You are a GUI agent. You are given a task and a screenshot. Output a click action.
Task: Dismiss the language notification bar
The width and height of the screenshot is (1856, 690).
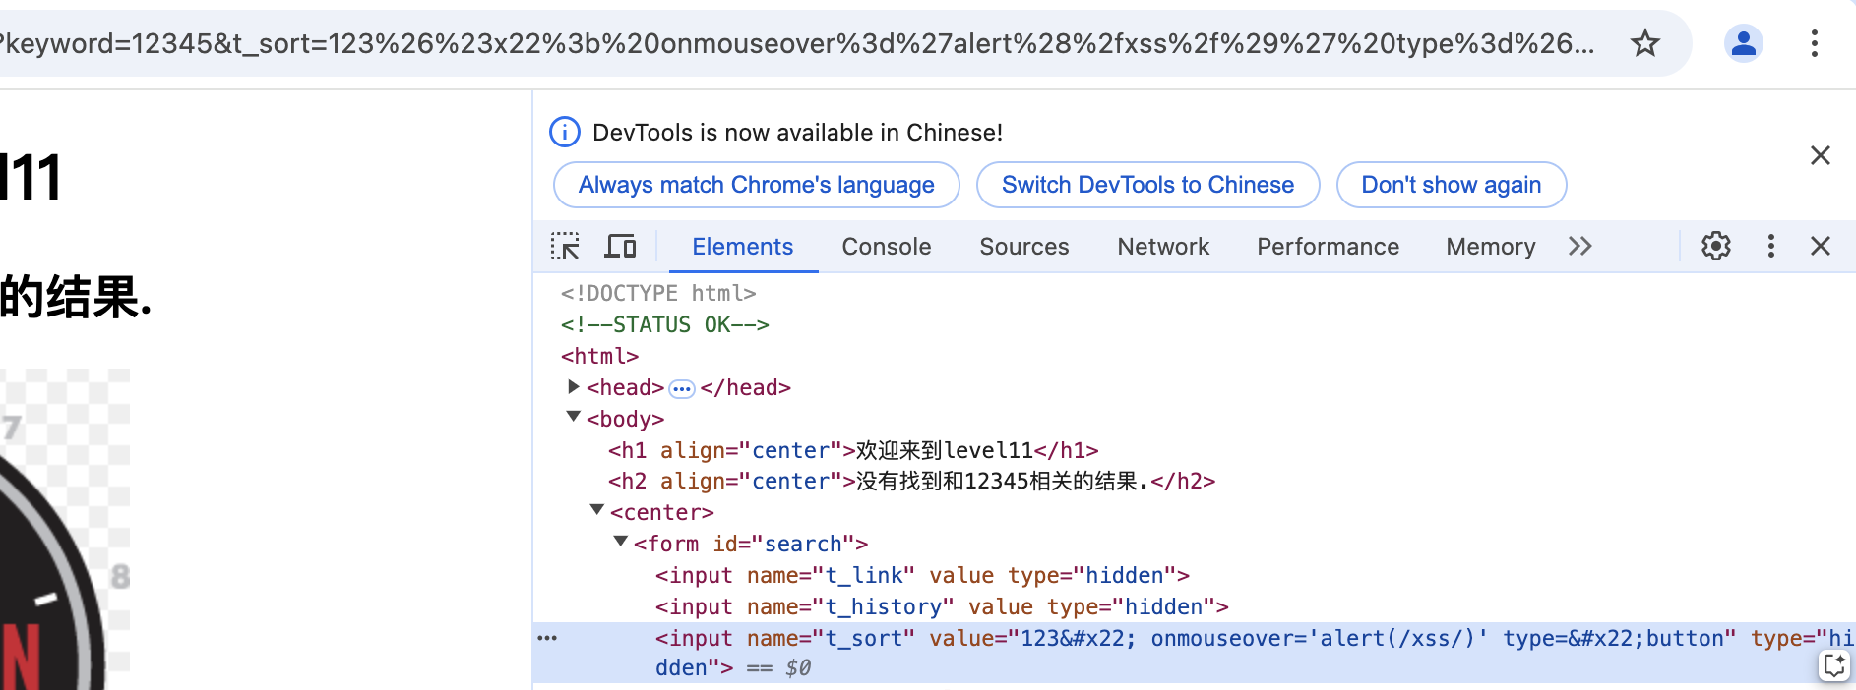coord(1820,155)
